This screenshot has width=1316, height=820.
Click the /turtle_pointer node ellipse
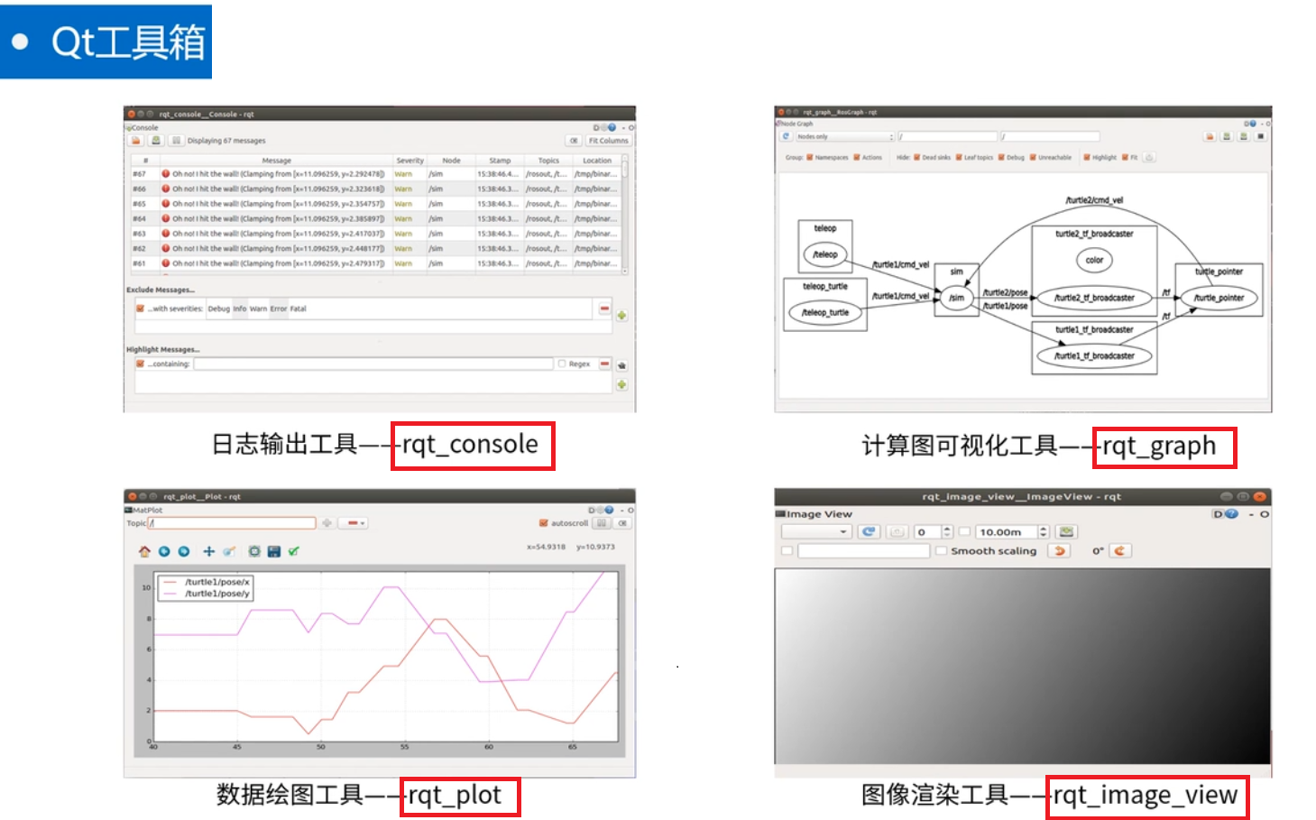[x=1219, y=298]
